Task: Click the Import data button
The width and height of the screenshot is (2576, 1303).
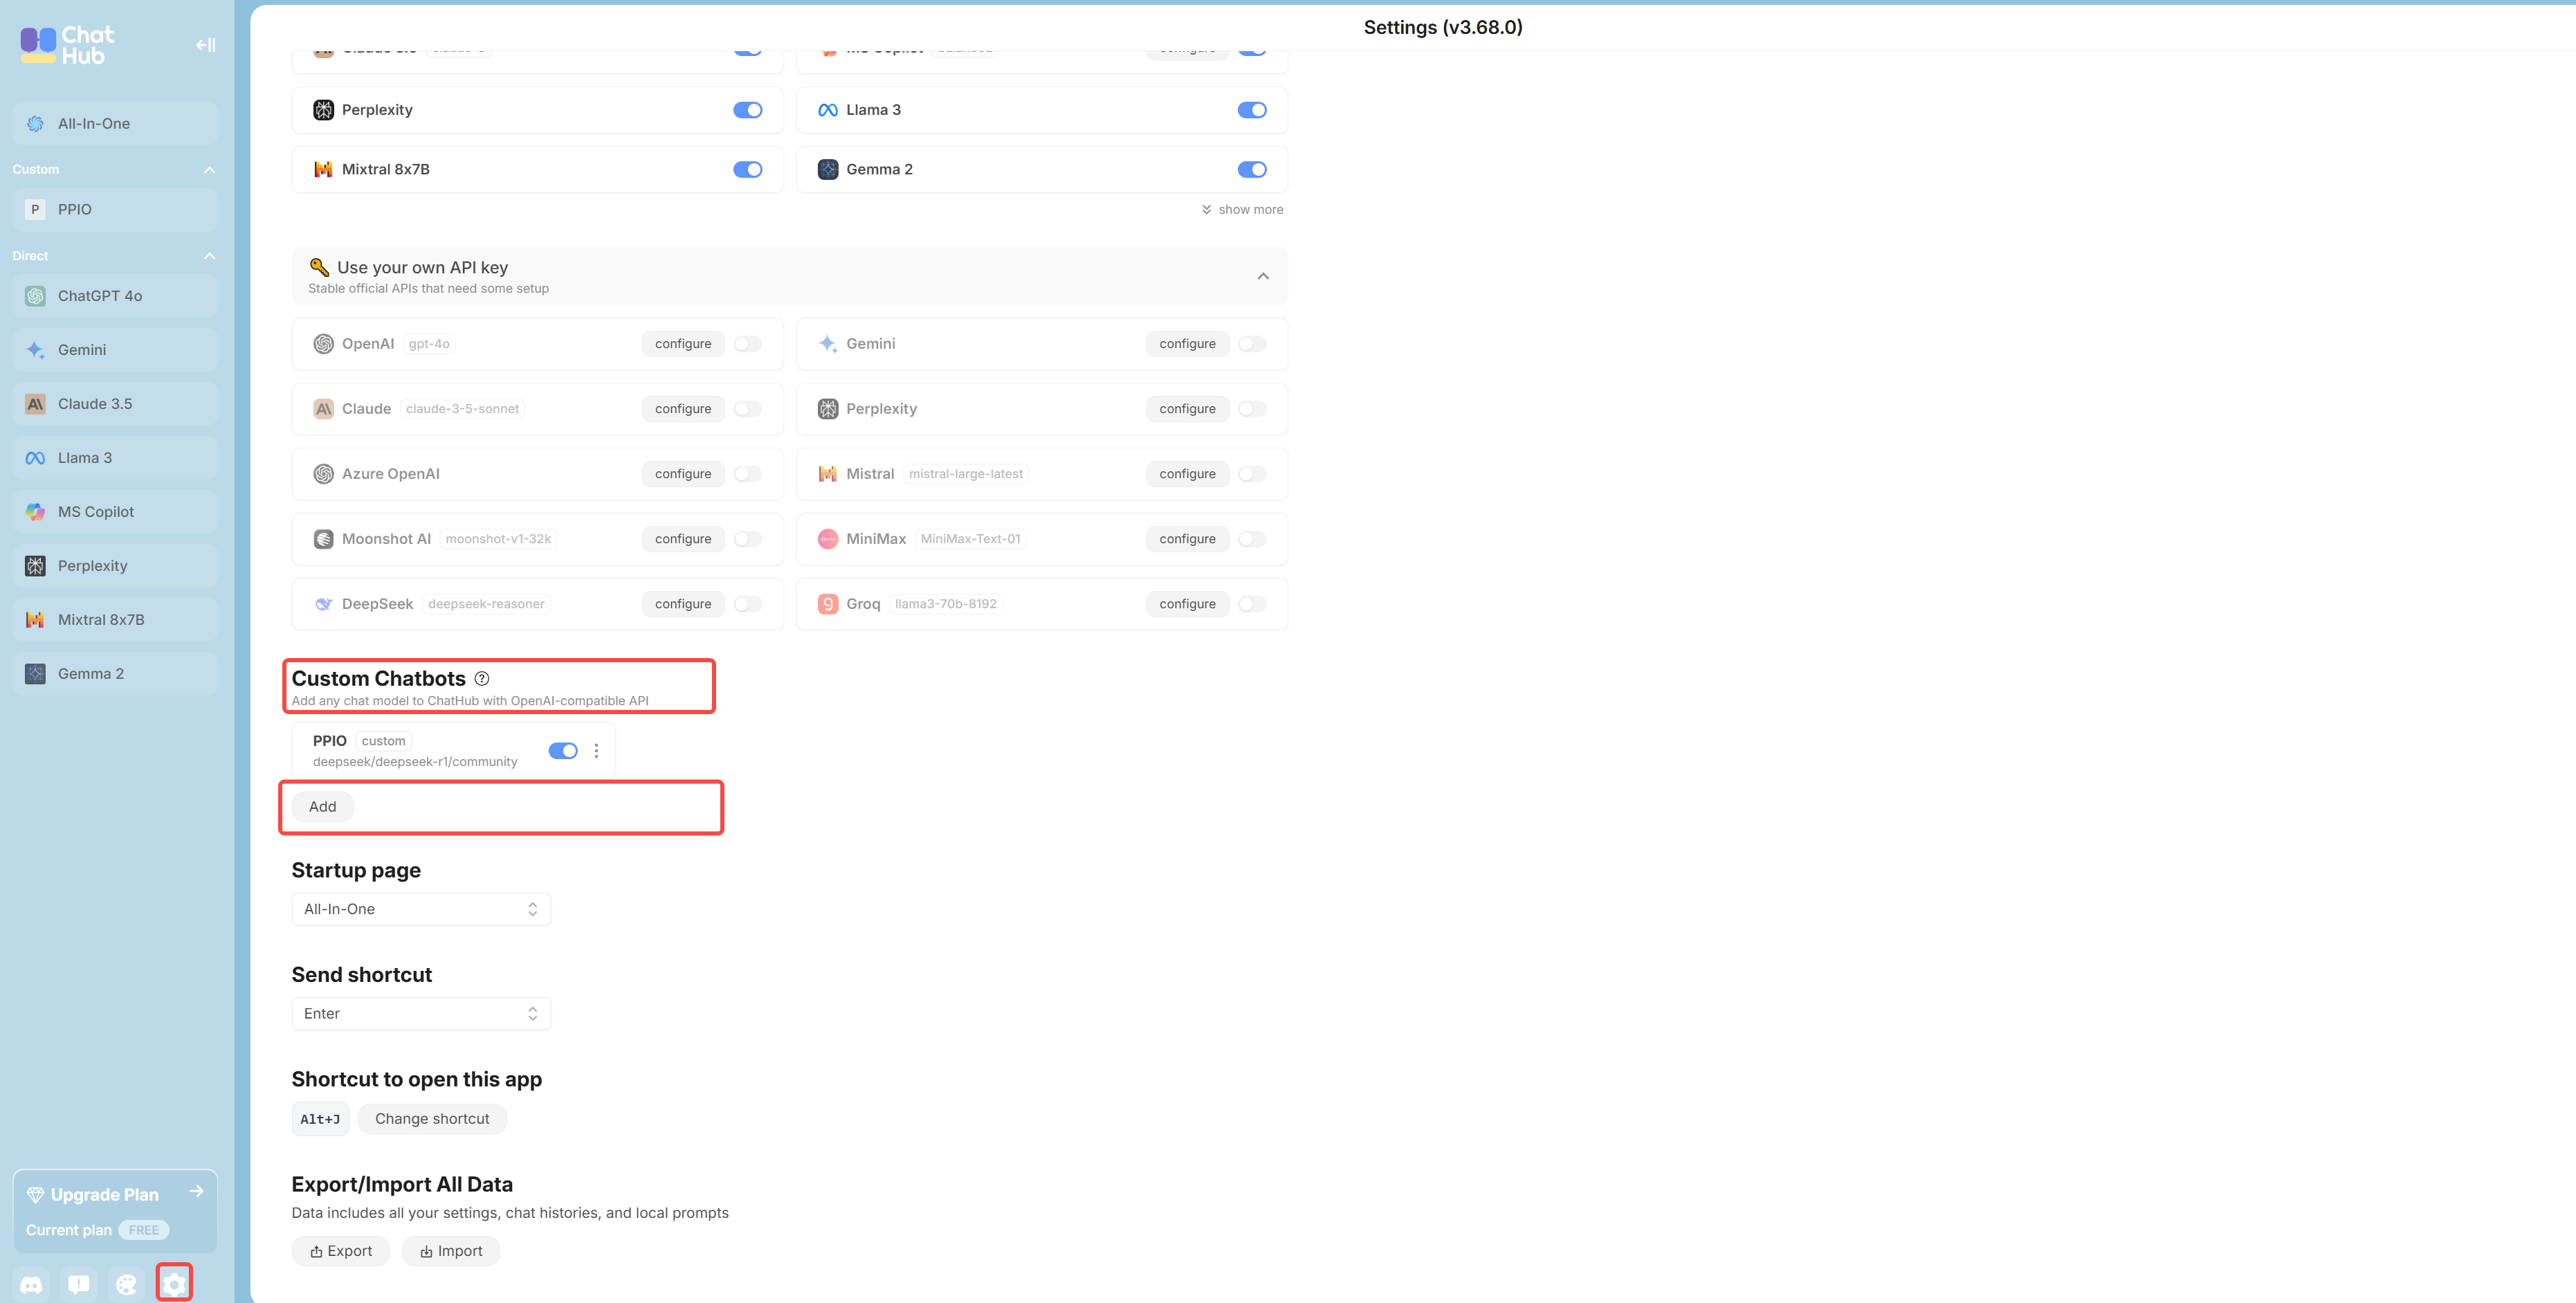Action: pos(451,1251)
